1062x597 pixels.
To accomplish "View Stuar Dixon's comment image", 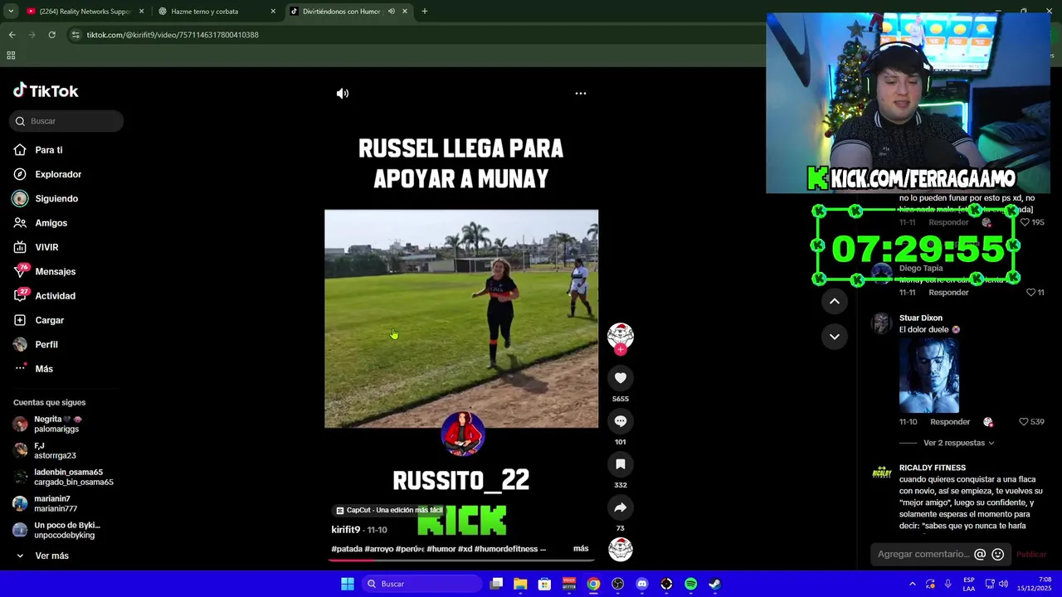I will pos(929,375).
